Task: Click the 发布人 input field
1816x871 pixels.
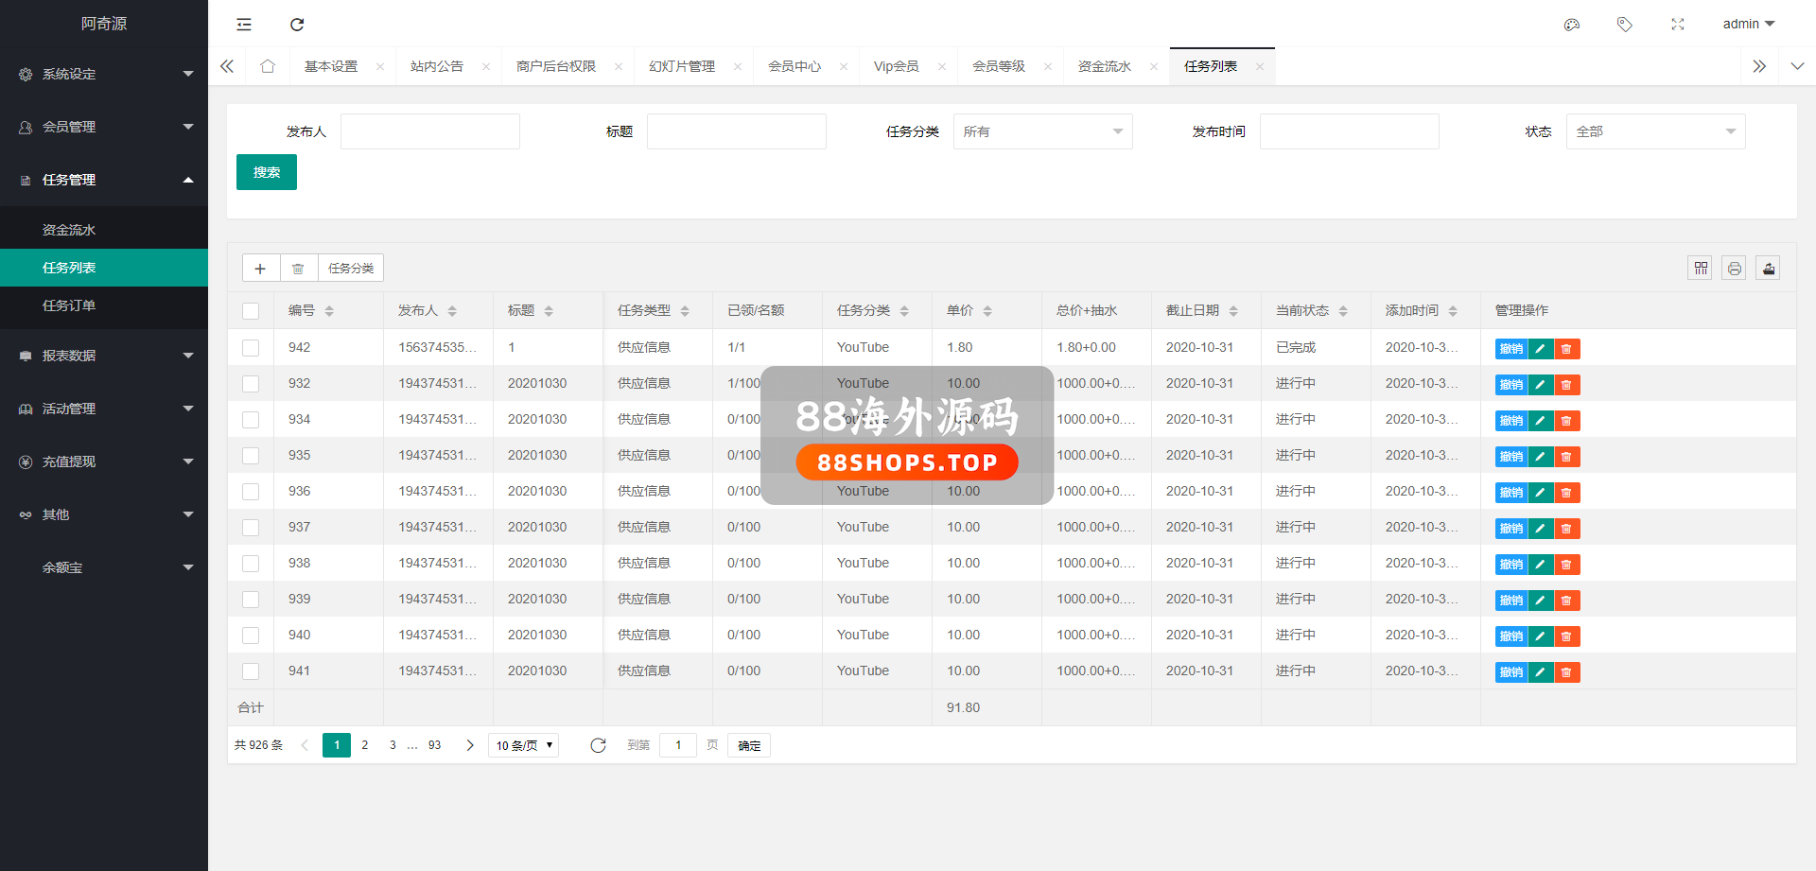Action: [x=430, y=131]
